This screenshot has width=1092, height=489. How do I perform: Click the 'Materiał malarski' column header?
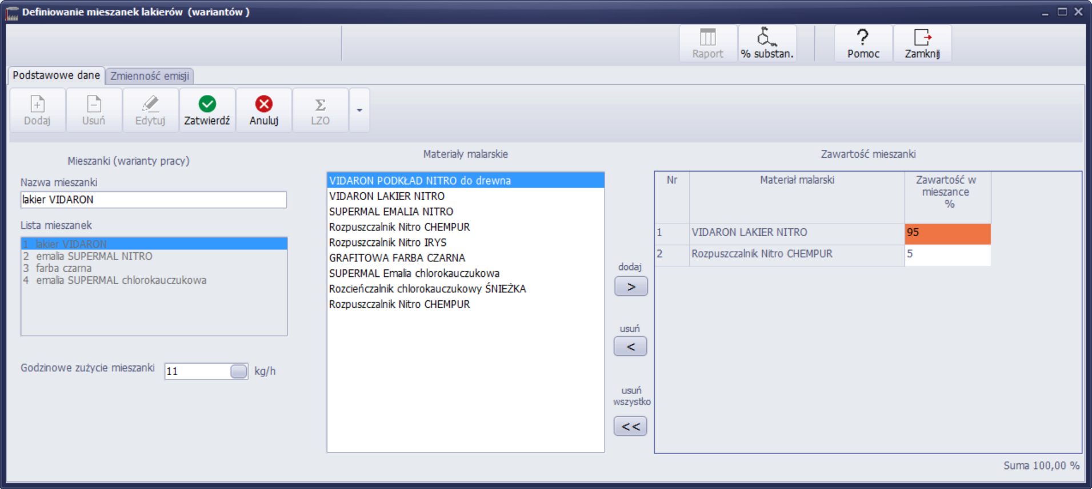coord(797,197)
